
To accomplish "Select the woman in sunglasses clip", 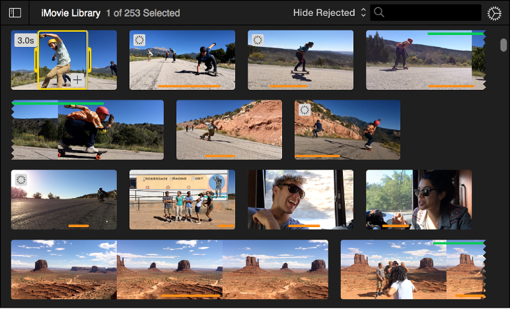I will pyautogui.click(x=419, y=199).
